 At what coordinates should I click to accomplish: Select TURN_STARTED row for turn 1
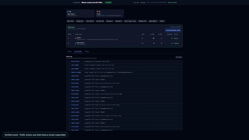pos(124,76)
